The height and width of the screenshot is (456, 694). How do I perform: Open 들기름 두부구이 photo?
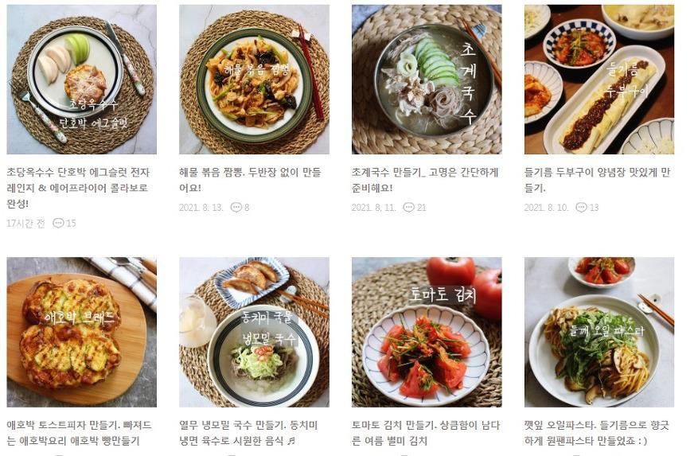pos(599,80)
